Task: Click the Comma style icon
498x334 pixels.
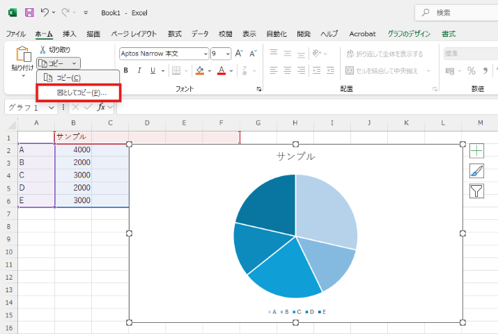Action: (485, 71)
